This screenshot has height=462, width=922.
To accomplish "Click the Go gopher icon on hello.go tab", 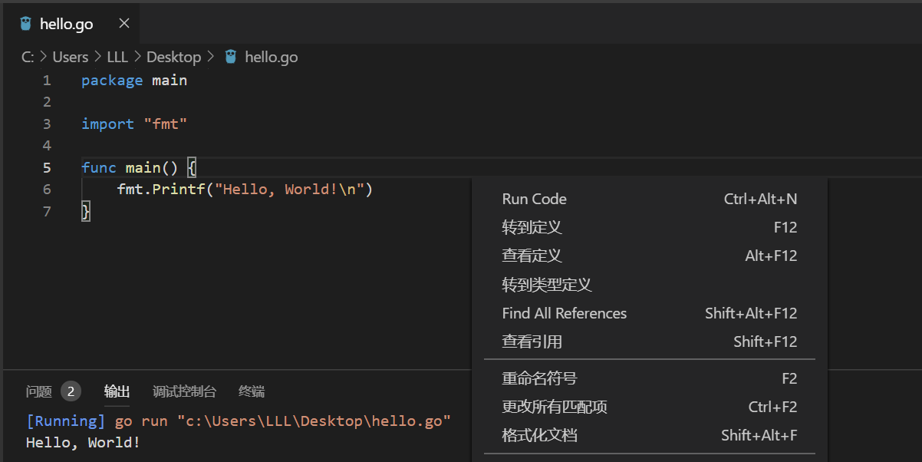I will pos(26,24).
